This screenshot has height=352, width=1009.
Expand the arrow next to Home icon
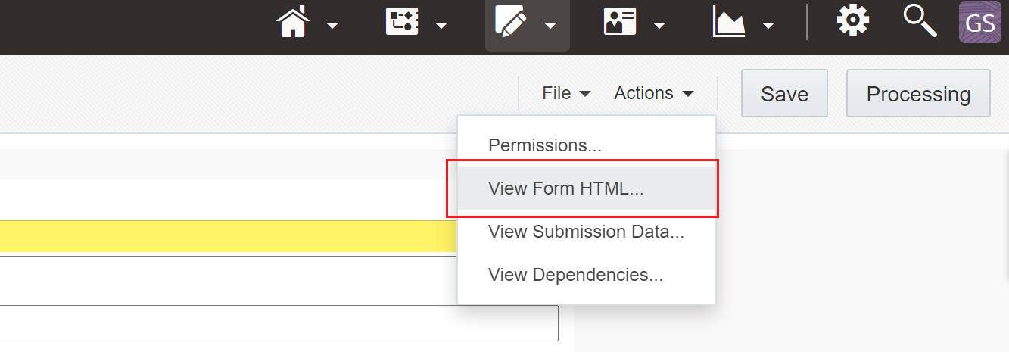[x=332, y=25]
